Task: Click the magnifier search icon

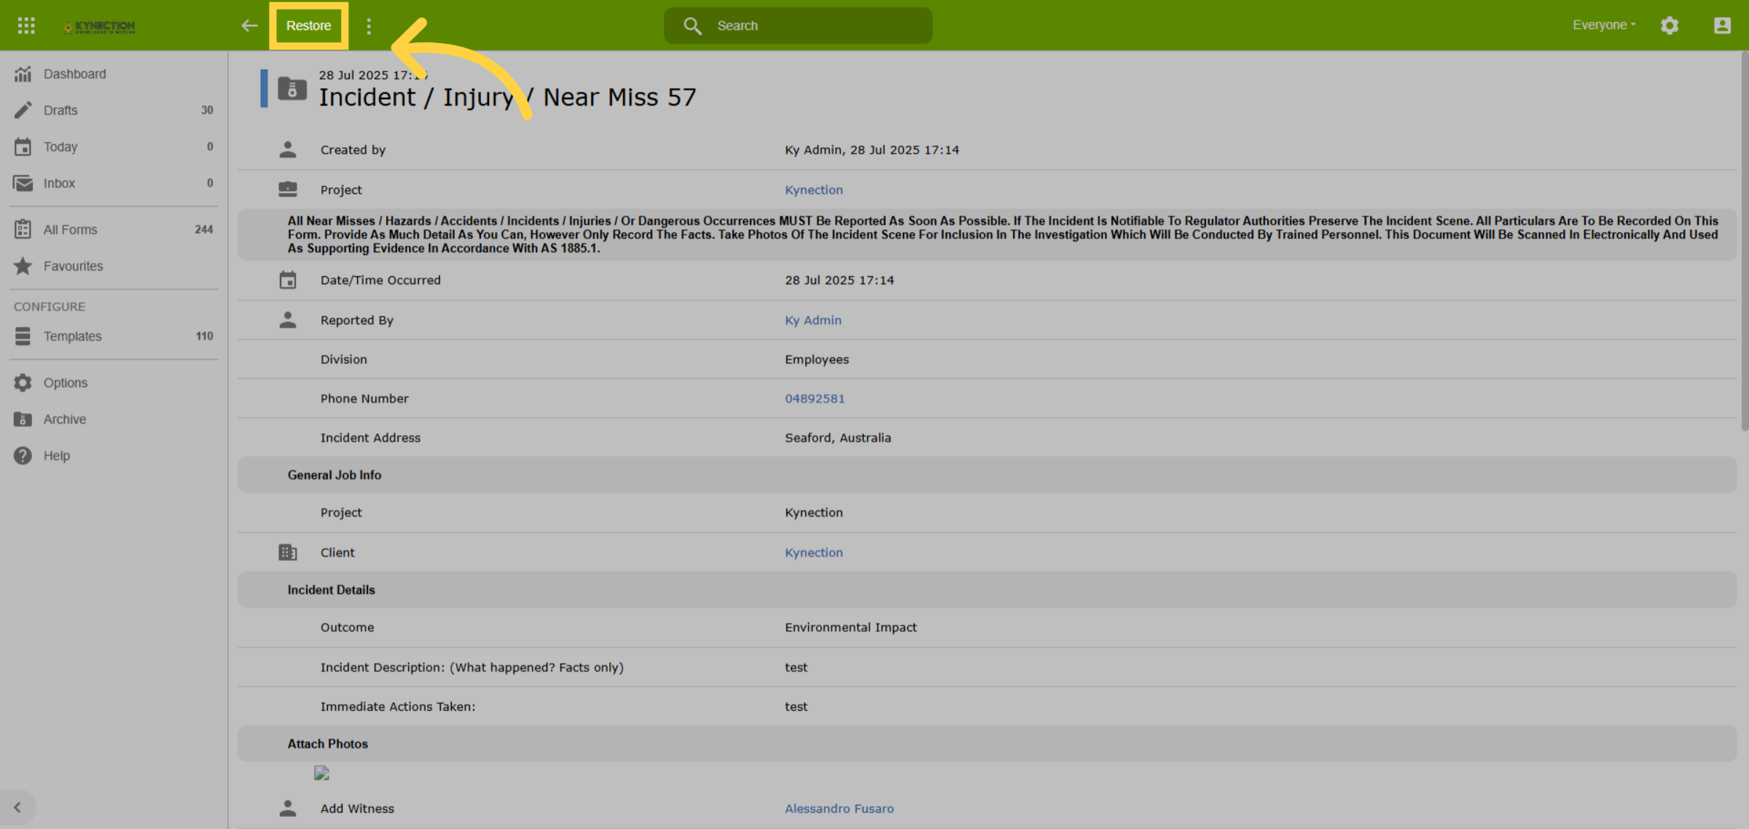Action: point(692,25)
